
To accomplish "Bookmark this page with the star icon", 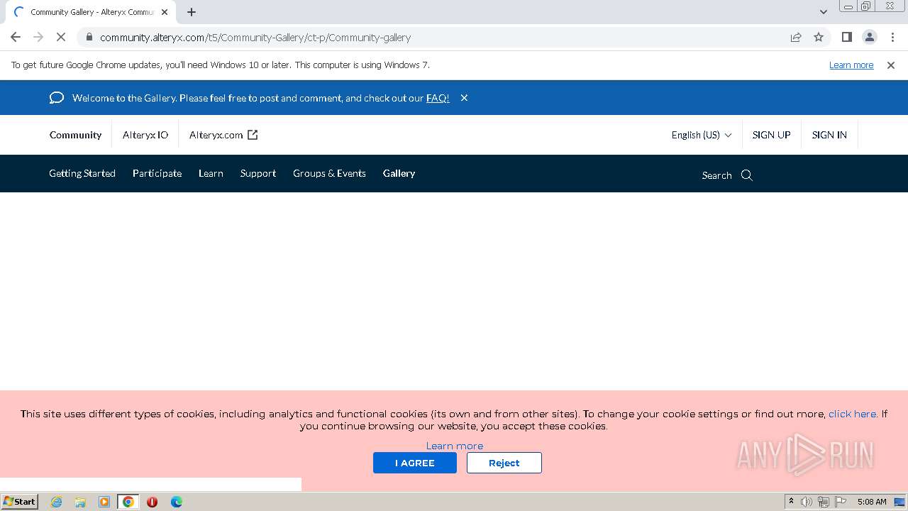I will click(x=819, y=37).
